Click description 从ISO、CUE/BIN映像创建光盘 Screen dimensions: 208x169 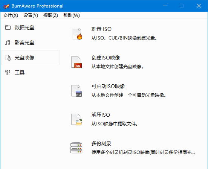124,38
